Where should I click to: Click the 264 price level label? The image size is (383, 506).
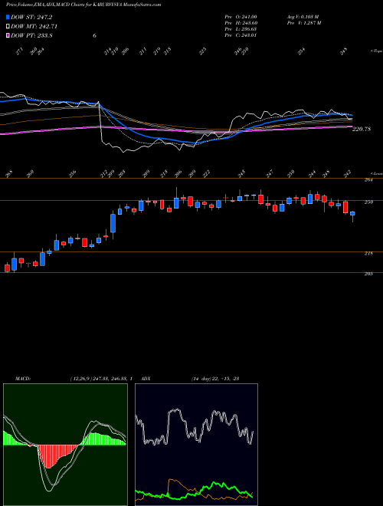(368, 180)
